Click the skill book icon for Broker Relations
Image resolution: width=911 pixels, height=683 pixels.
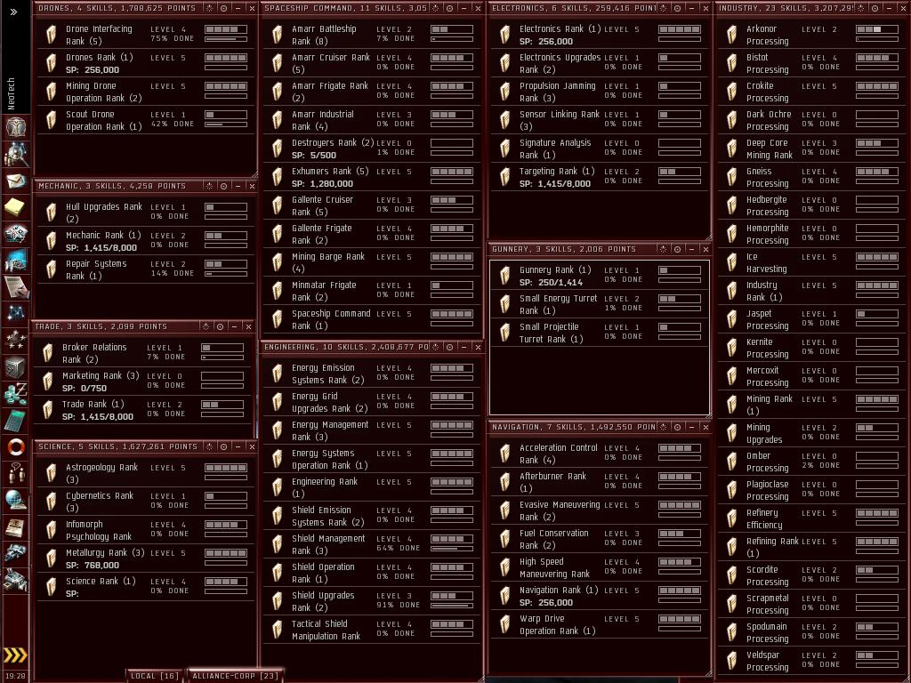[x=48, y=352]
